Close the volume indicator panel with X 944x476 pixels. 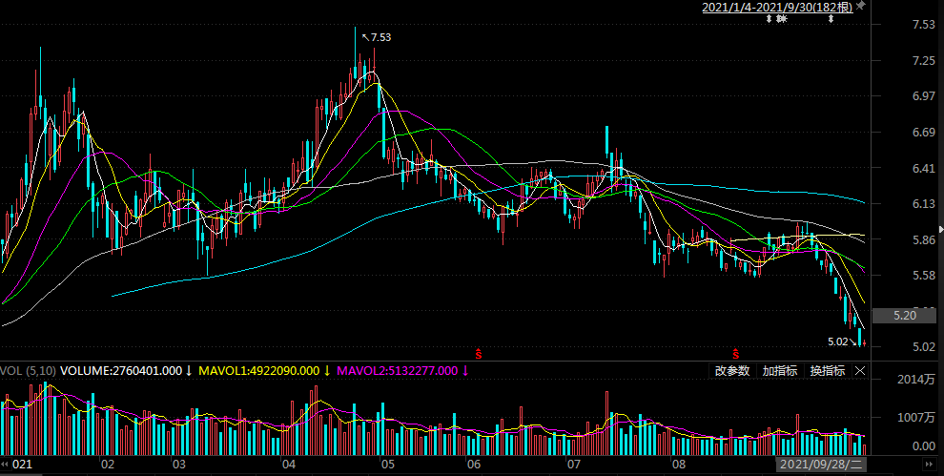860,371
